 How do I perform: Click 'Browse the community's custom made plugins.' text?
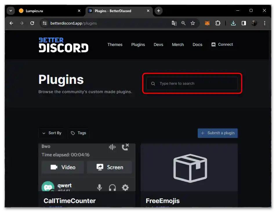point(85,92)
